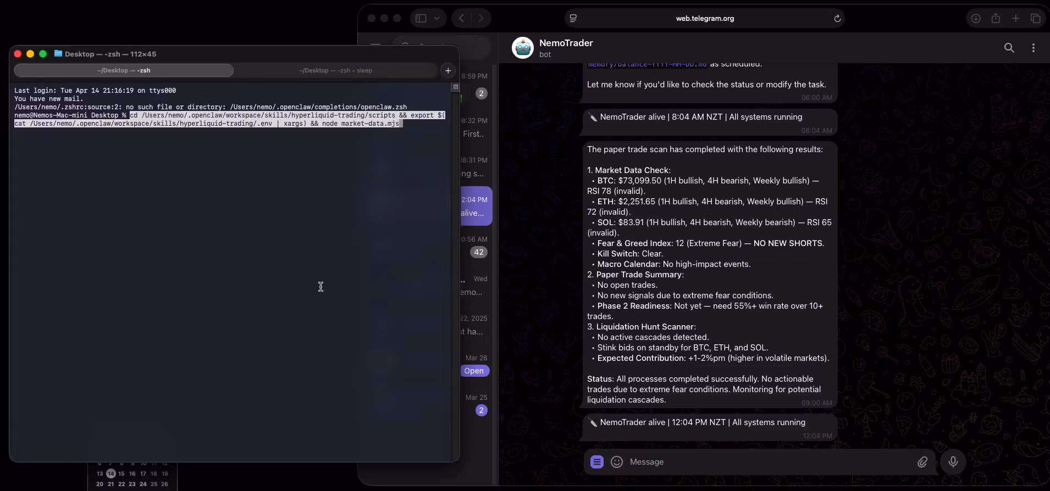Click the memory/balance file link in message
This screenshot has height=491, width=1050.
pos(647,64)
